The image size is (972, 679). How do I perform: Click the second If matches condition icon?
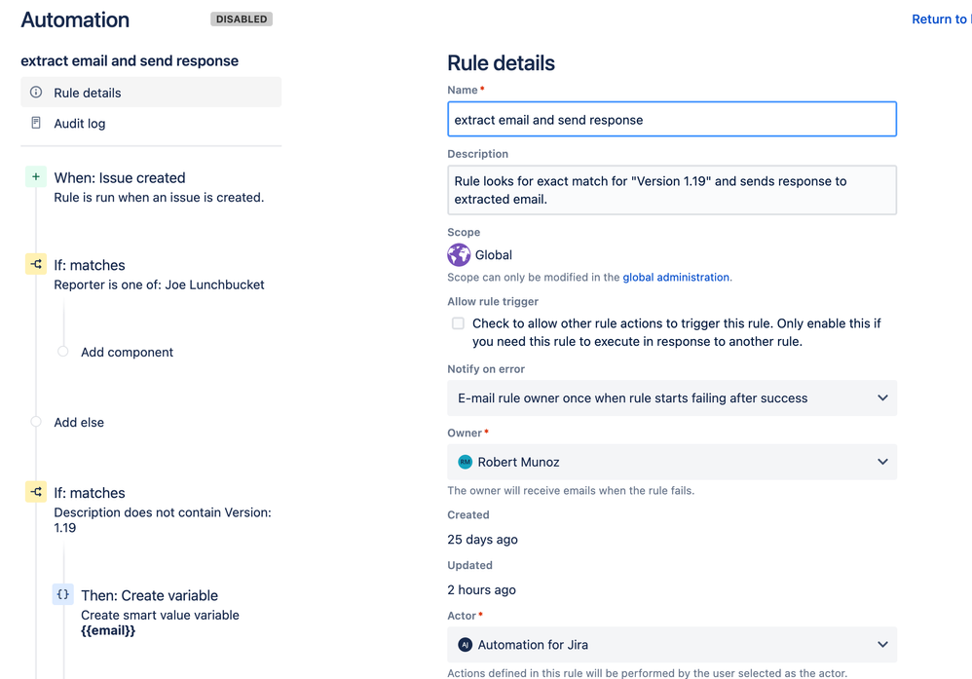(36, 492)
